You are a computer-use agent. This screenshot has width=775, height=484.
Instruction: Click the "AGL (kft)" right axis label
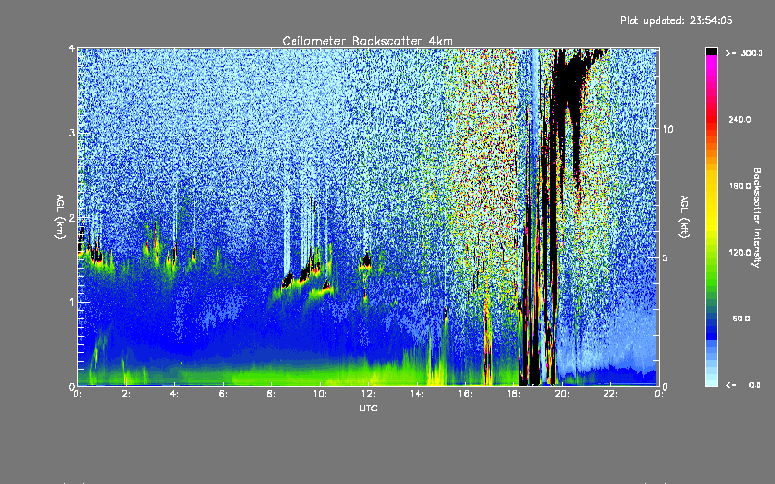tap(684, 216)
